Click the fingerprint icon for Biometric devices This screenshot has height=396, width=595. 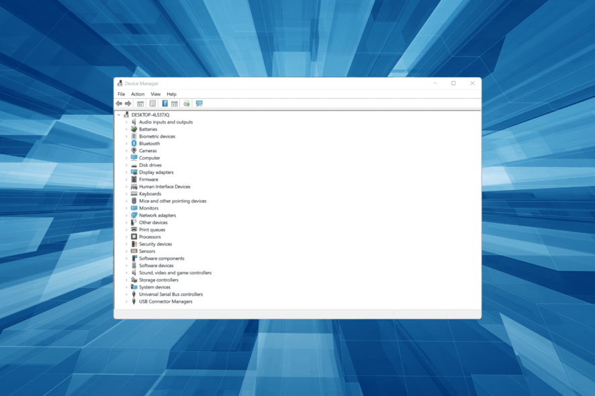tap(134, 136)
